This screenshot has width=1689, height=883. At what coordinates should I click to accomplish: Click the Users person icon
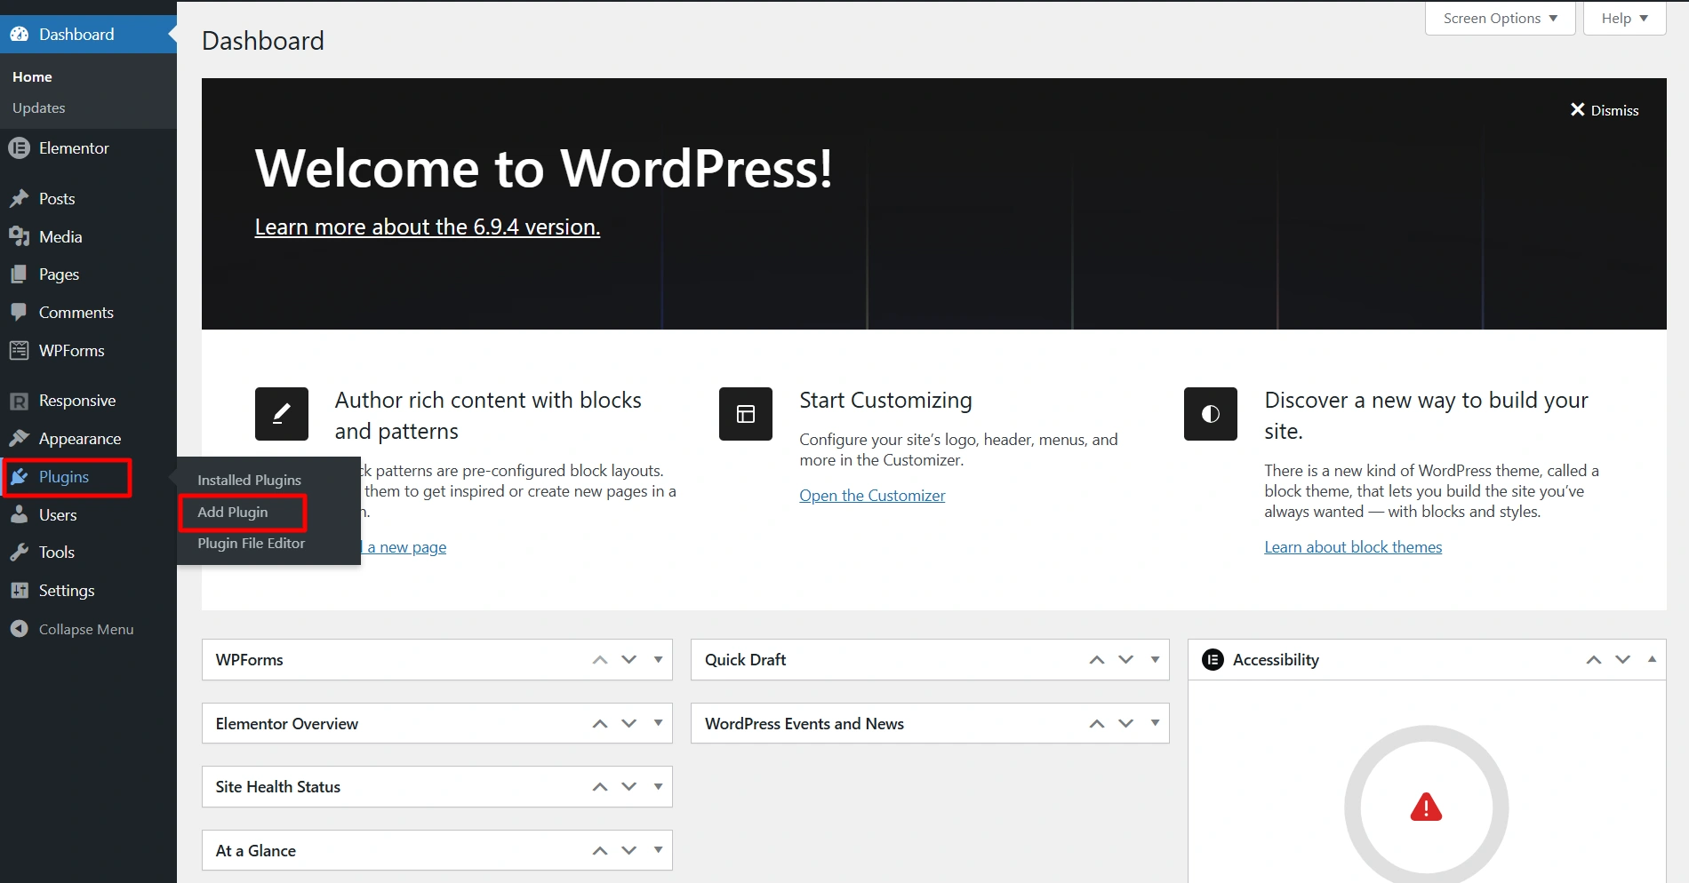click(x=20, y=515)
